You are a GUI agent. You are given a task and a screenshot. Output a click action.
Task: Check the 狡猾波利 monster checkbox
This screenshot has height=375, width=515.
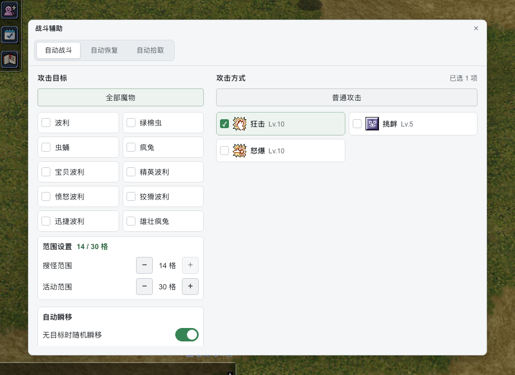click(131, 196)
